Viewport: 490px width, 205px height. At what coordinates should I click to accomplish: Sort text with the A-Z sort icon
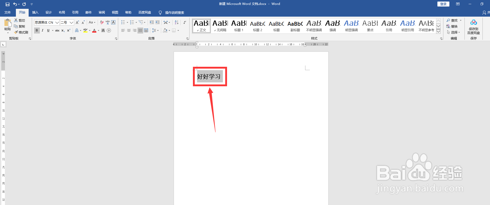177,22
